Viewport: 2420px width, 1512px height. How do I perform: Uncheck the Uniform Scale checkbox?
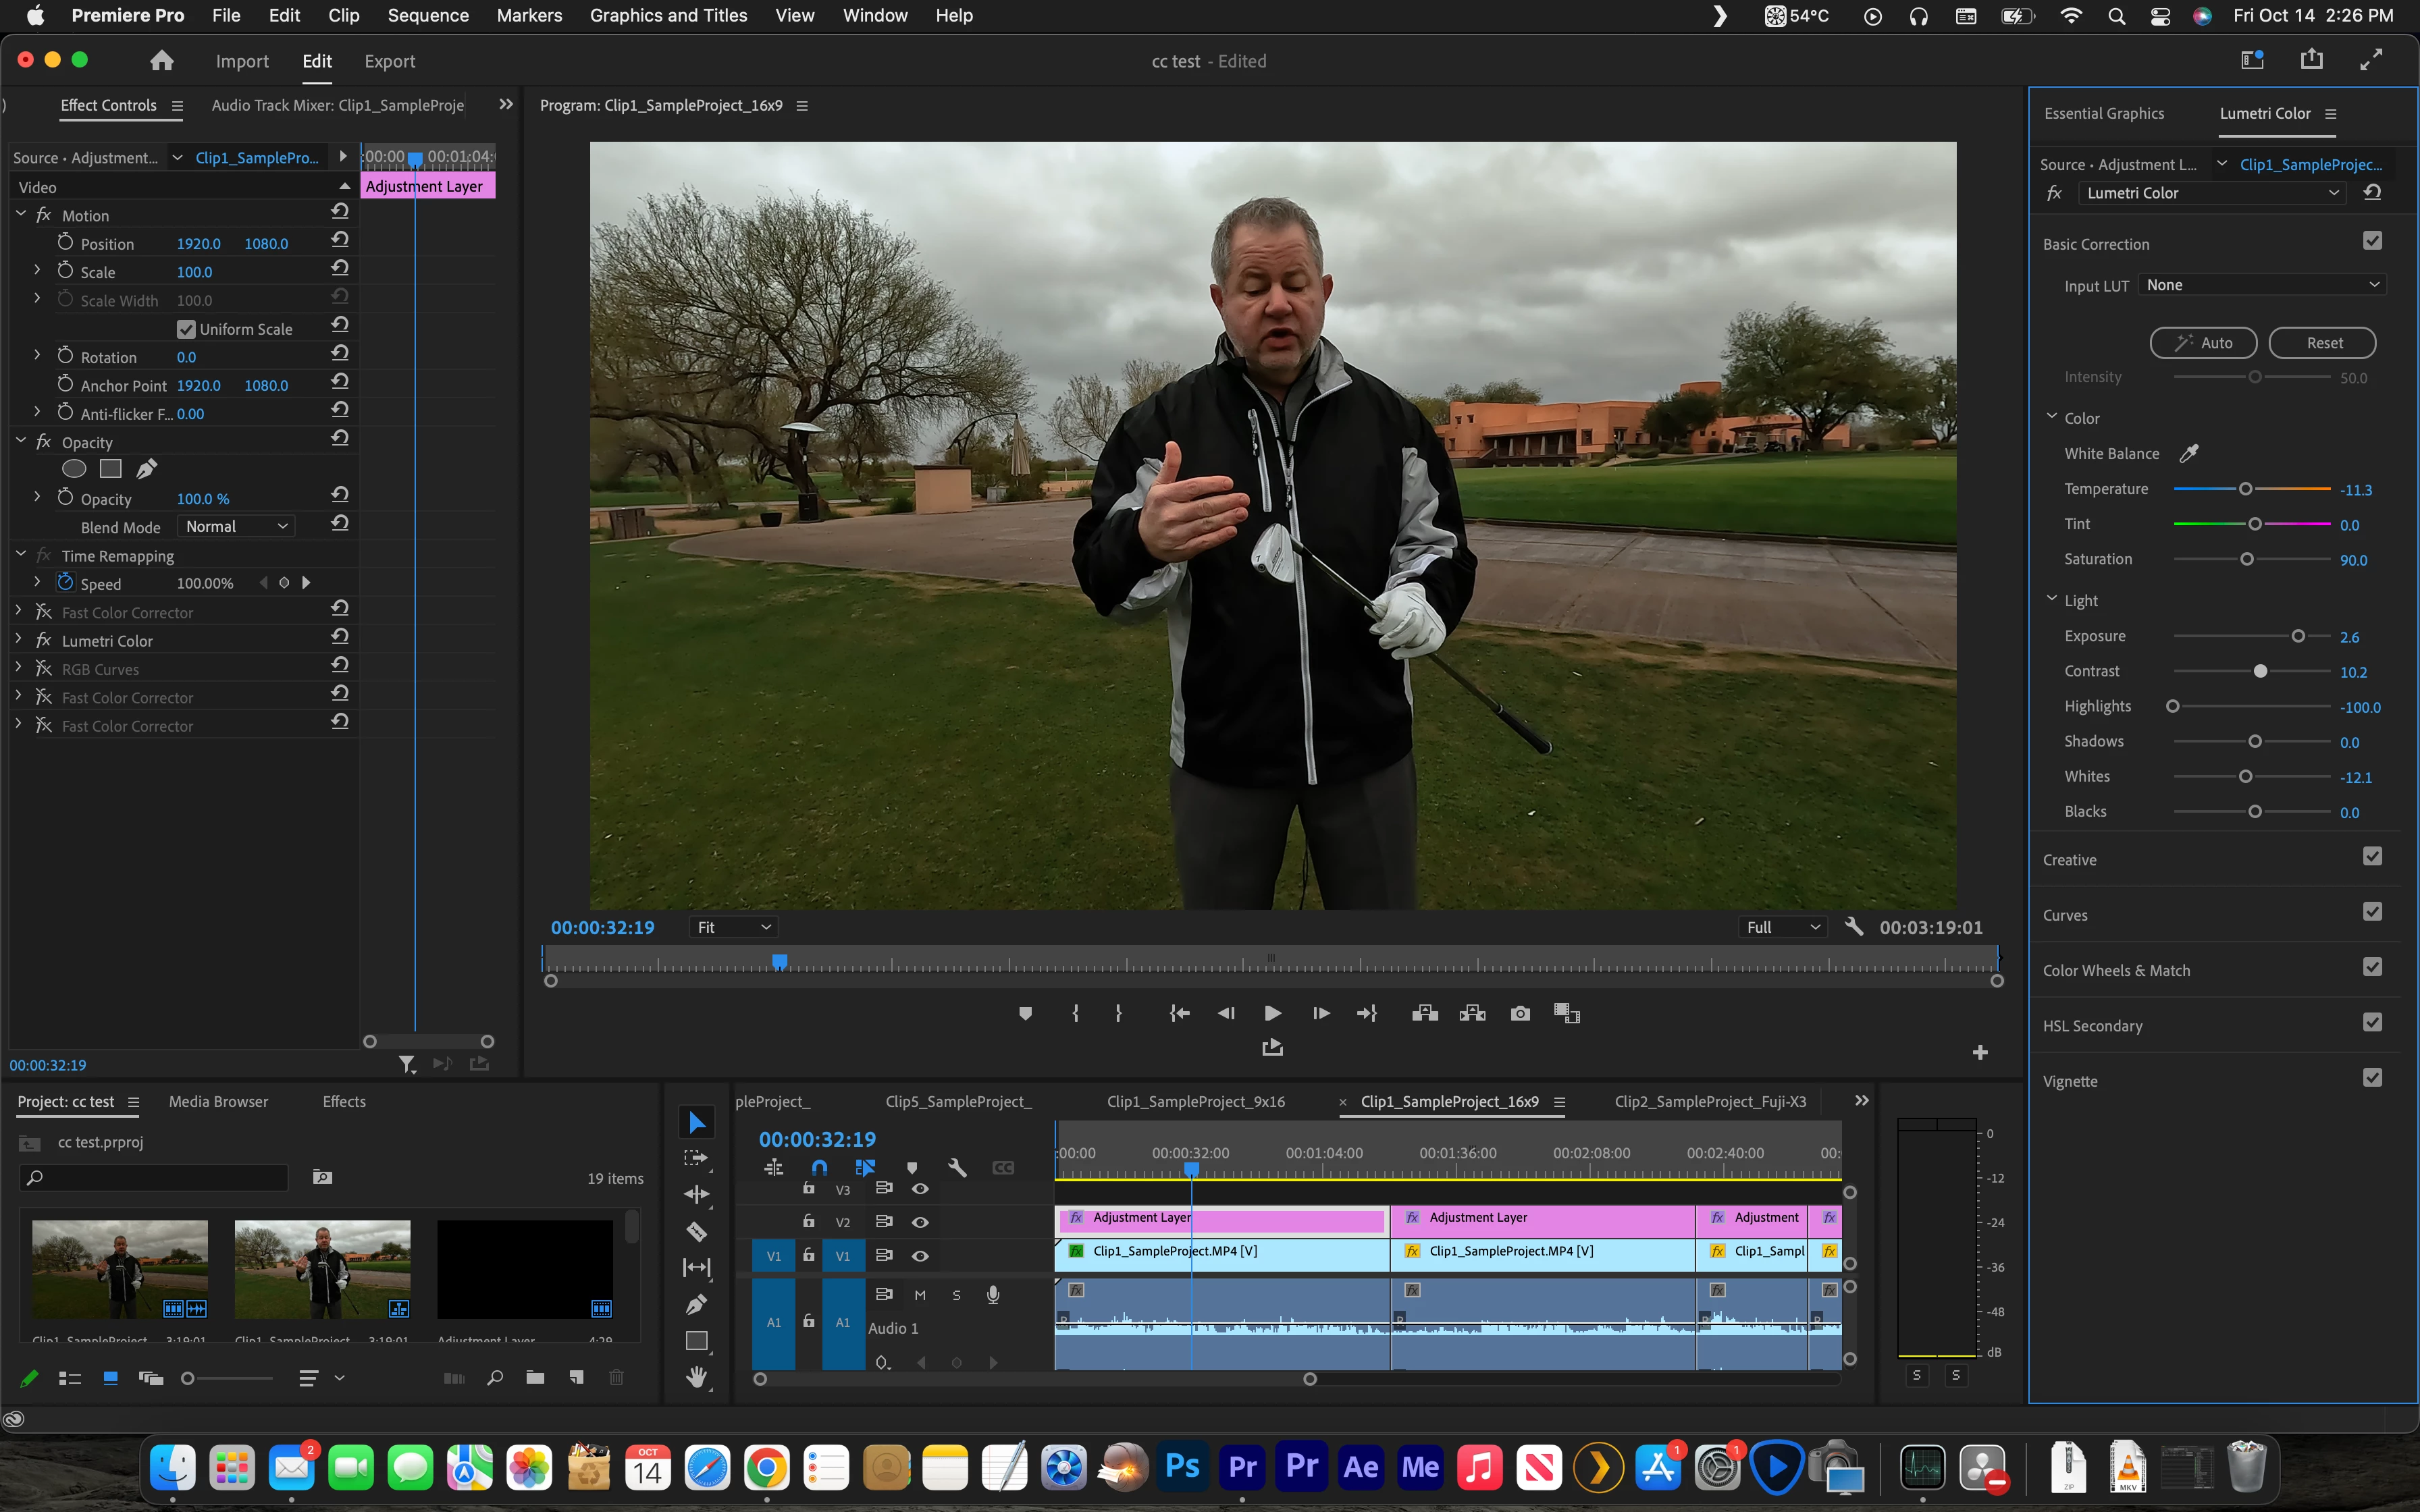point(186,329)
